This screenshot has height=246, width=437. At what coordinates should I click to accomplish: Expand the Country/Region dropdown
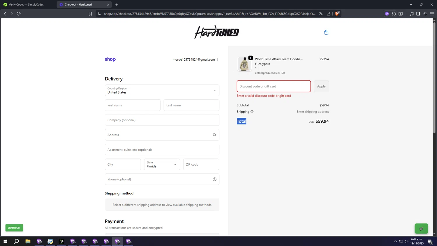click(x=162, y=90)
